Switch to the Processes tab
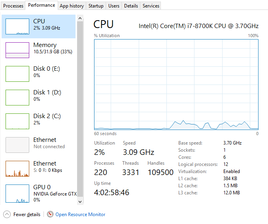This screenshot has height=224, width=268. click(x=13, y=6)
